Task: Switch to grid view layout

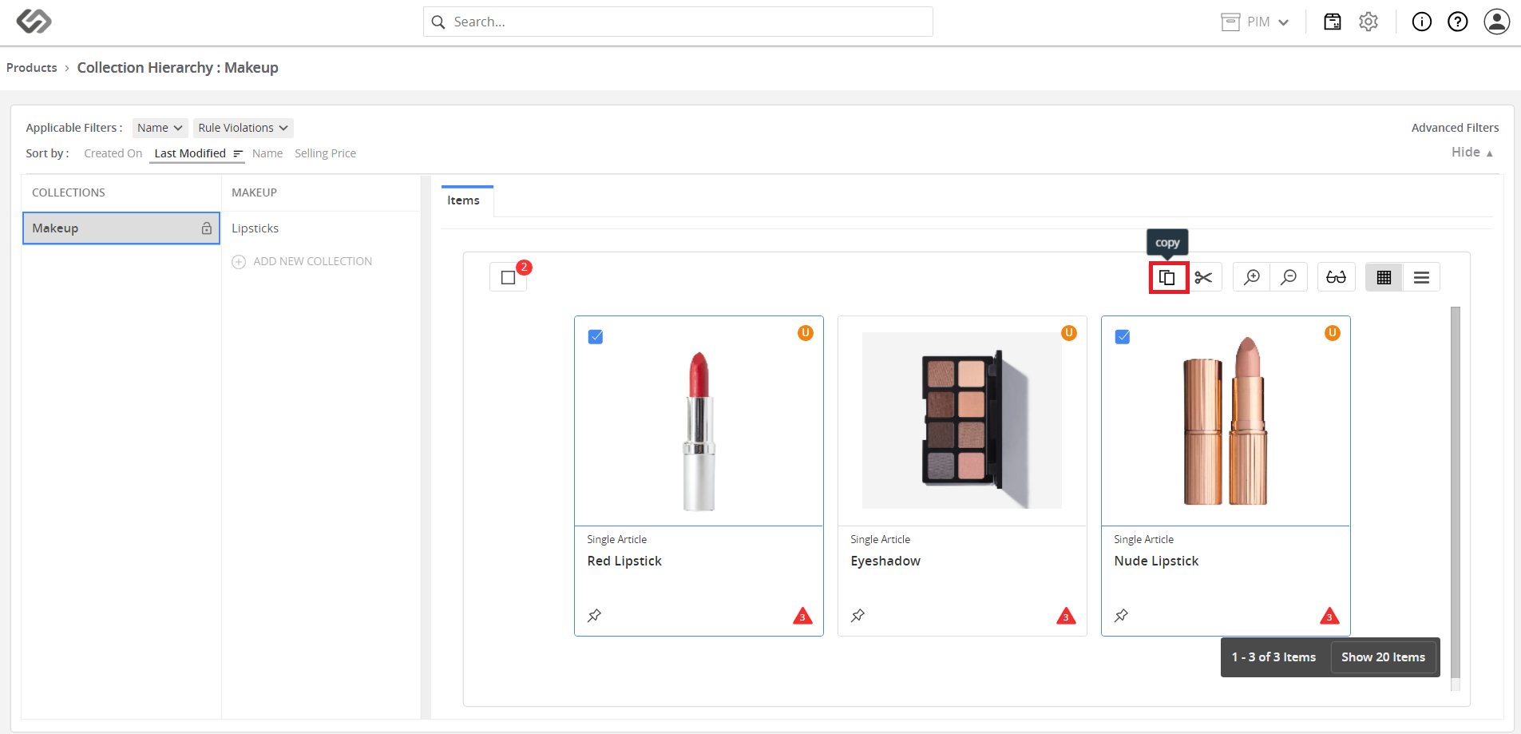Action: tap(1384, 277)
